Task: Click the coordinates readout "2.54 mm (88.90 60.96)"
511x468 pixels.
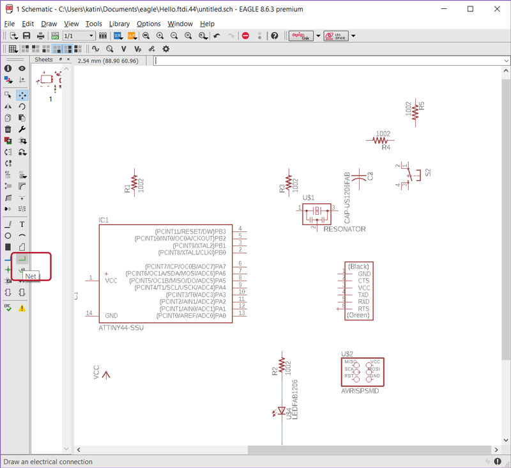Action: pos(108,61)
